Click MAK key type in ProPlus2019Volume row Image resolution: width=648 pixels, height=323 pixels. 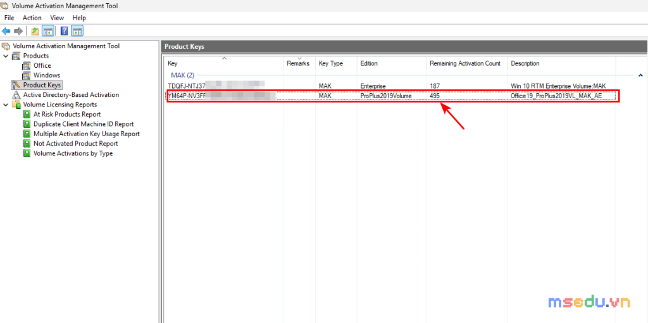coord(325,96)
